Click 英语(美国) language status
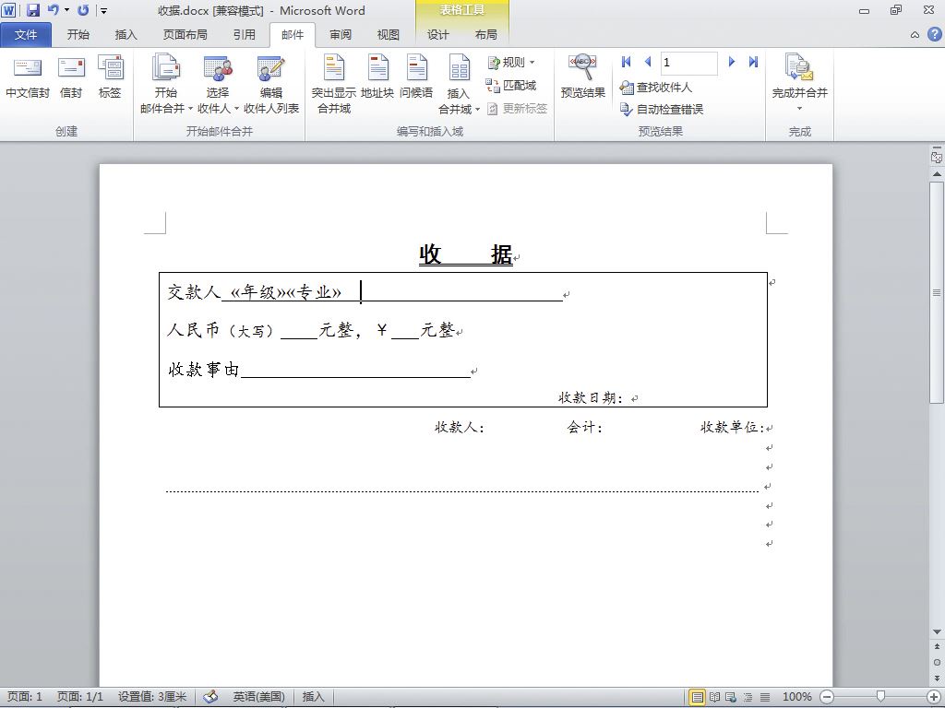This screenshot has width=945, height=708. coord(258,697)
